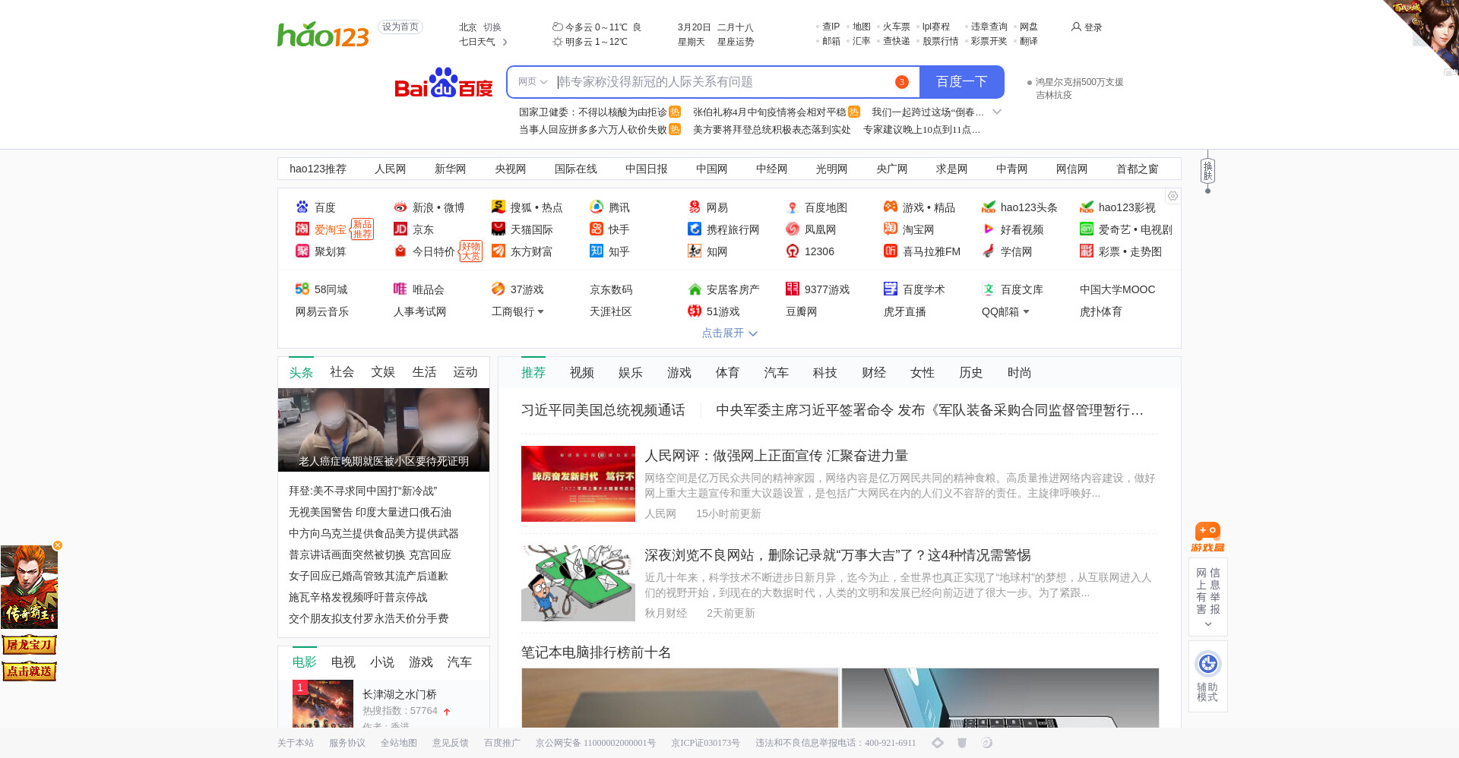Open the 喜马拉雅FM icon
The height and width of the screenshot is (758, 1459).
tap(891, 251)
